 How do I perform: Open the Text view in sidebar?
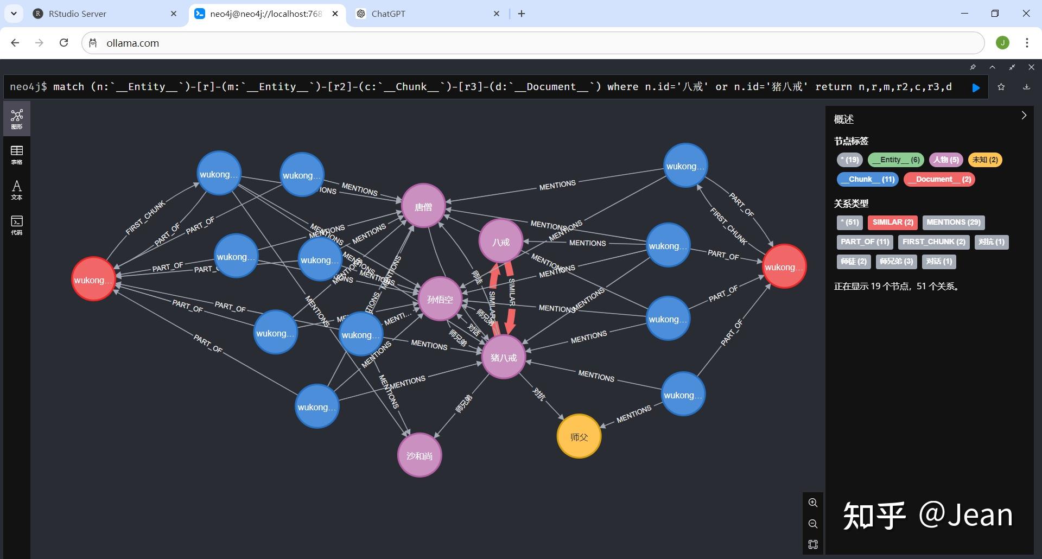coord(17,190)
